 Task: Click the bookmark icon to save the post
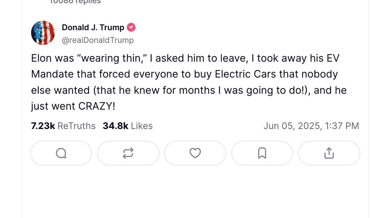pos(262,153)
